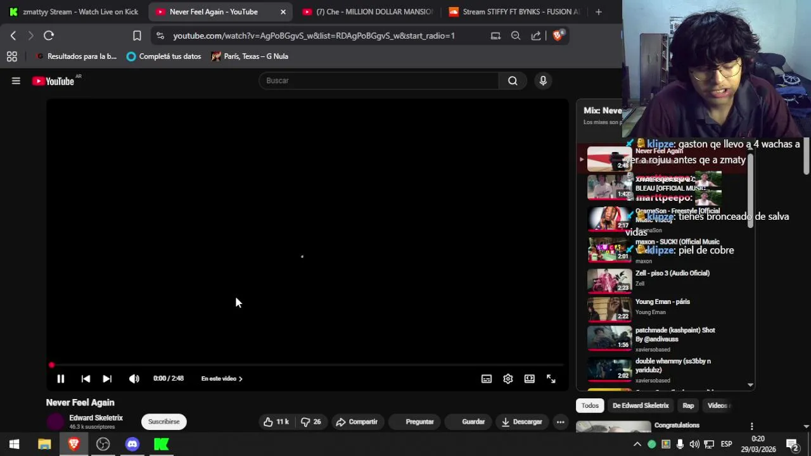Select the 'De Edward Skeletrix' filter chip

[641, 405]
